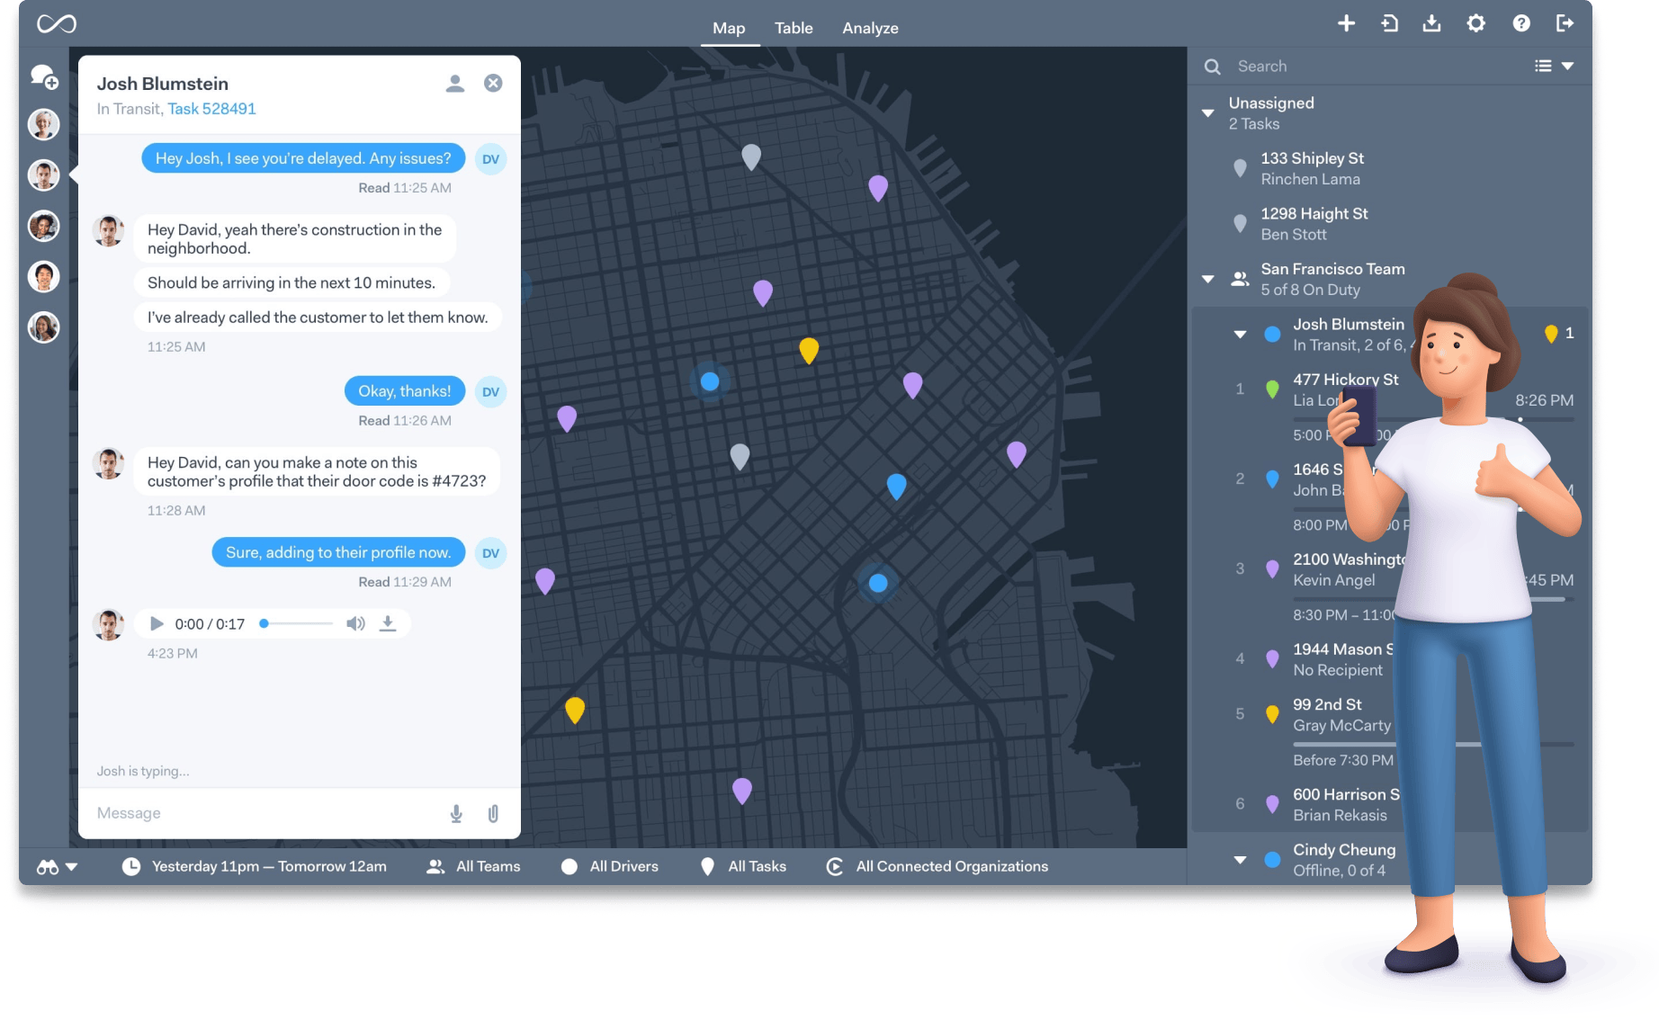This screenshot has width=1659, height=1020.
Task: Export data using the download icon
Action: coord(1432,23)
